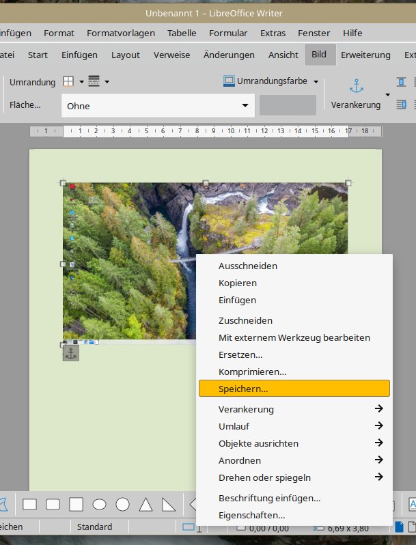Viewport: 416px width, 545px height.
Task: Open the Tabelle menu
Action: (182, 33)
